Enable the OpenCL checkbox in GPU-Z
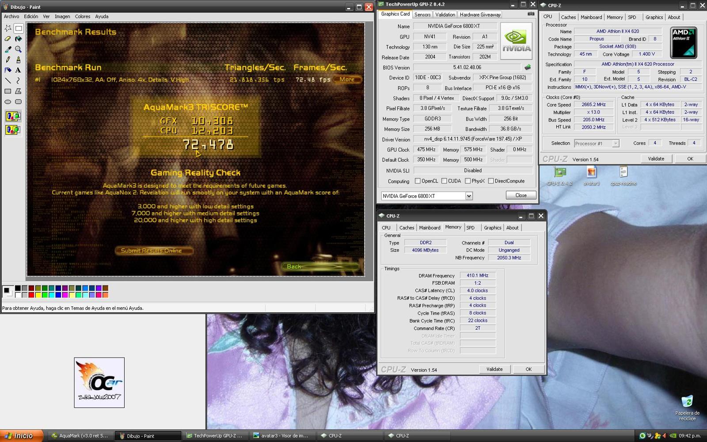Viewport: 707px width, 442px height. (x=418, y=181)
